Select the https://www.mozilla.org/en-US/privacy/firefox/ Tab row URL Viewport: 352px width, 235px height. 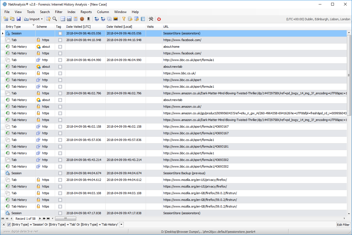[x=254, y=180]
